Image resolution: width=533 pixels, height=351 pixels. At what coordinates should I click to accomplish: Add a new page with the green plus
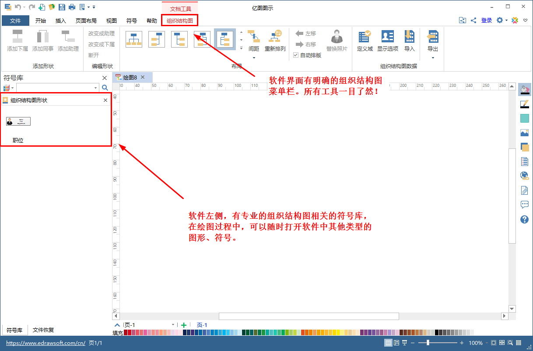(x=184, y=325)
